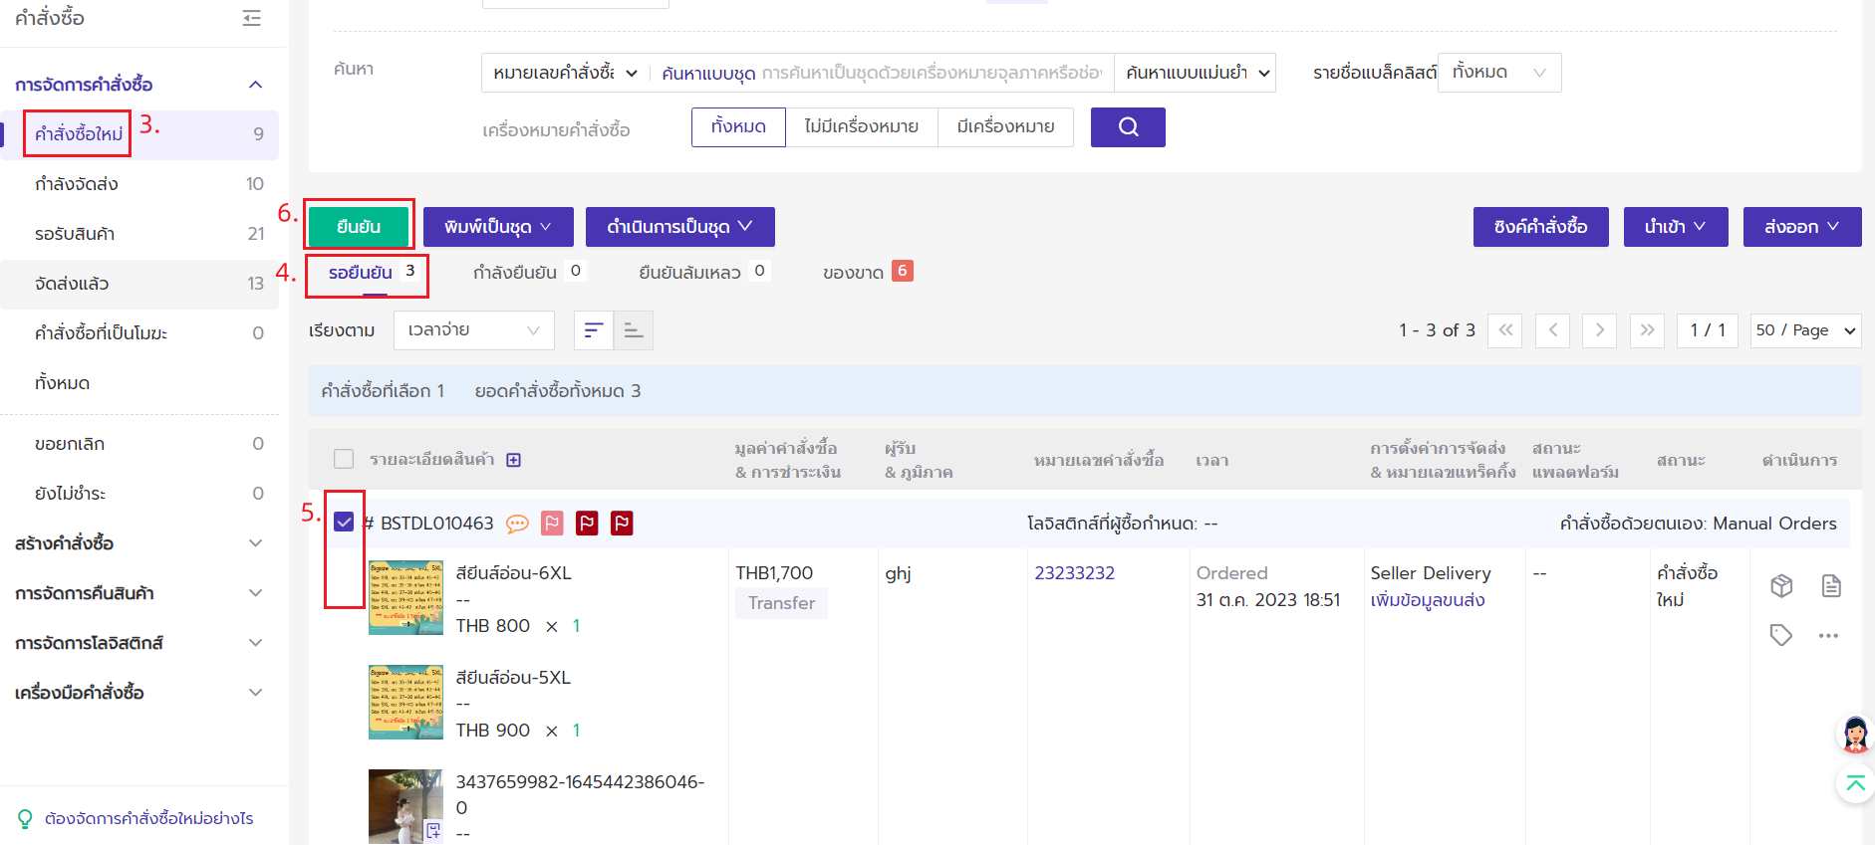Viewport: 1875px width, 845px height.
Task: Click the pink flag on order BSTDL010463
Action: point(552,524)
